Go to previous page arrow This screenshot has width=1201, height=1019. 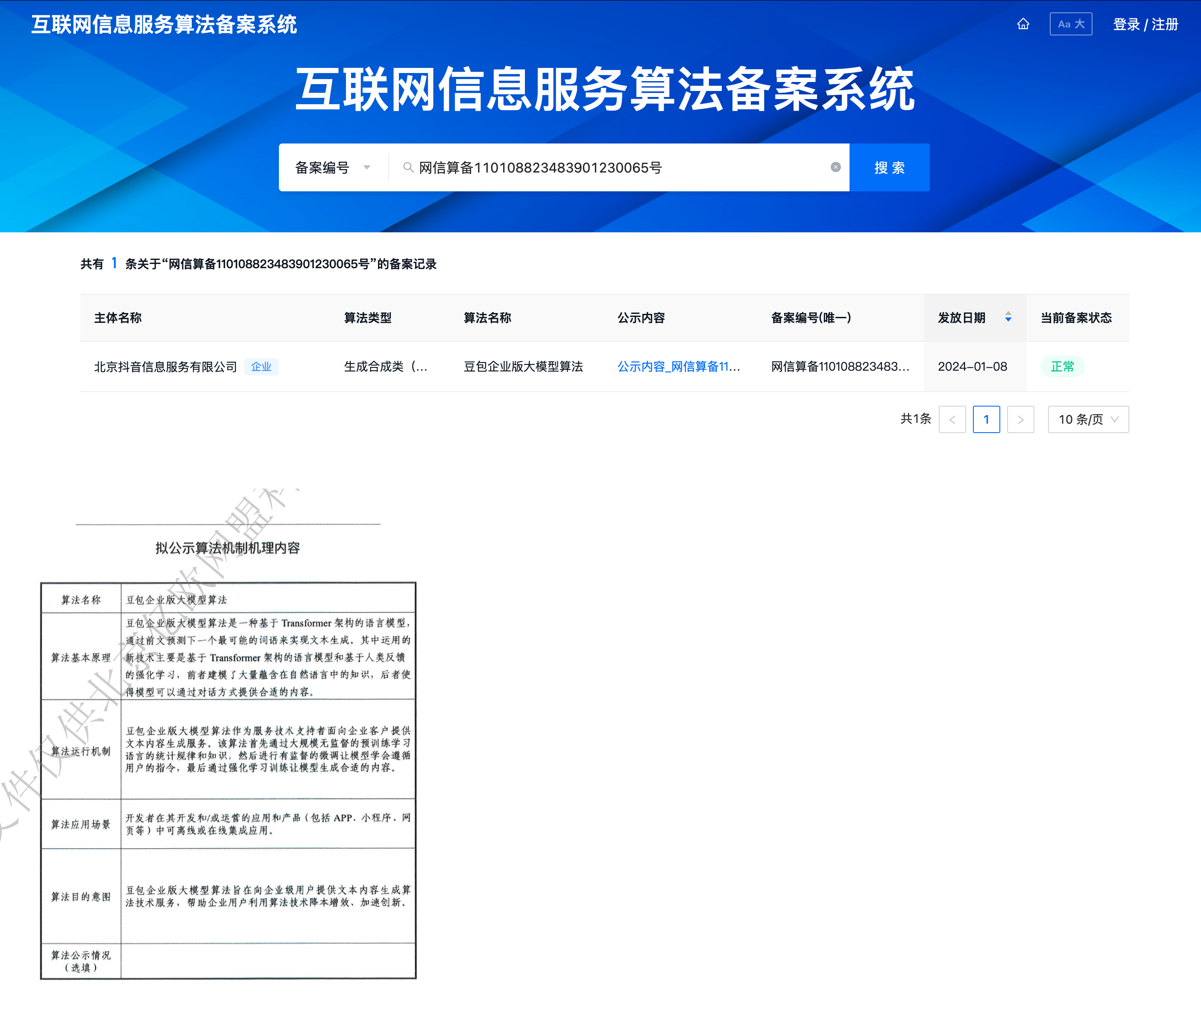(x=952, y=419)
